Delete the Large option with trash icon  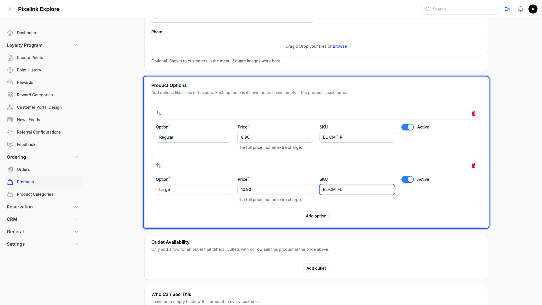click(x=474, y=165)
